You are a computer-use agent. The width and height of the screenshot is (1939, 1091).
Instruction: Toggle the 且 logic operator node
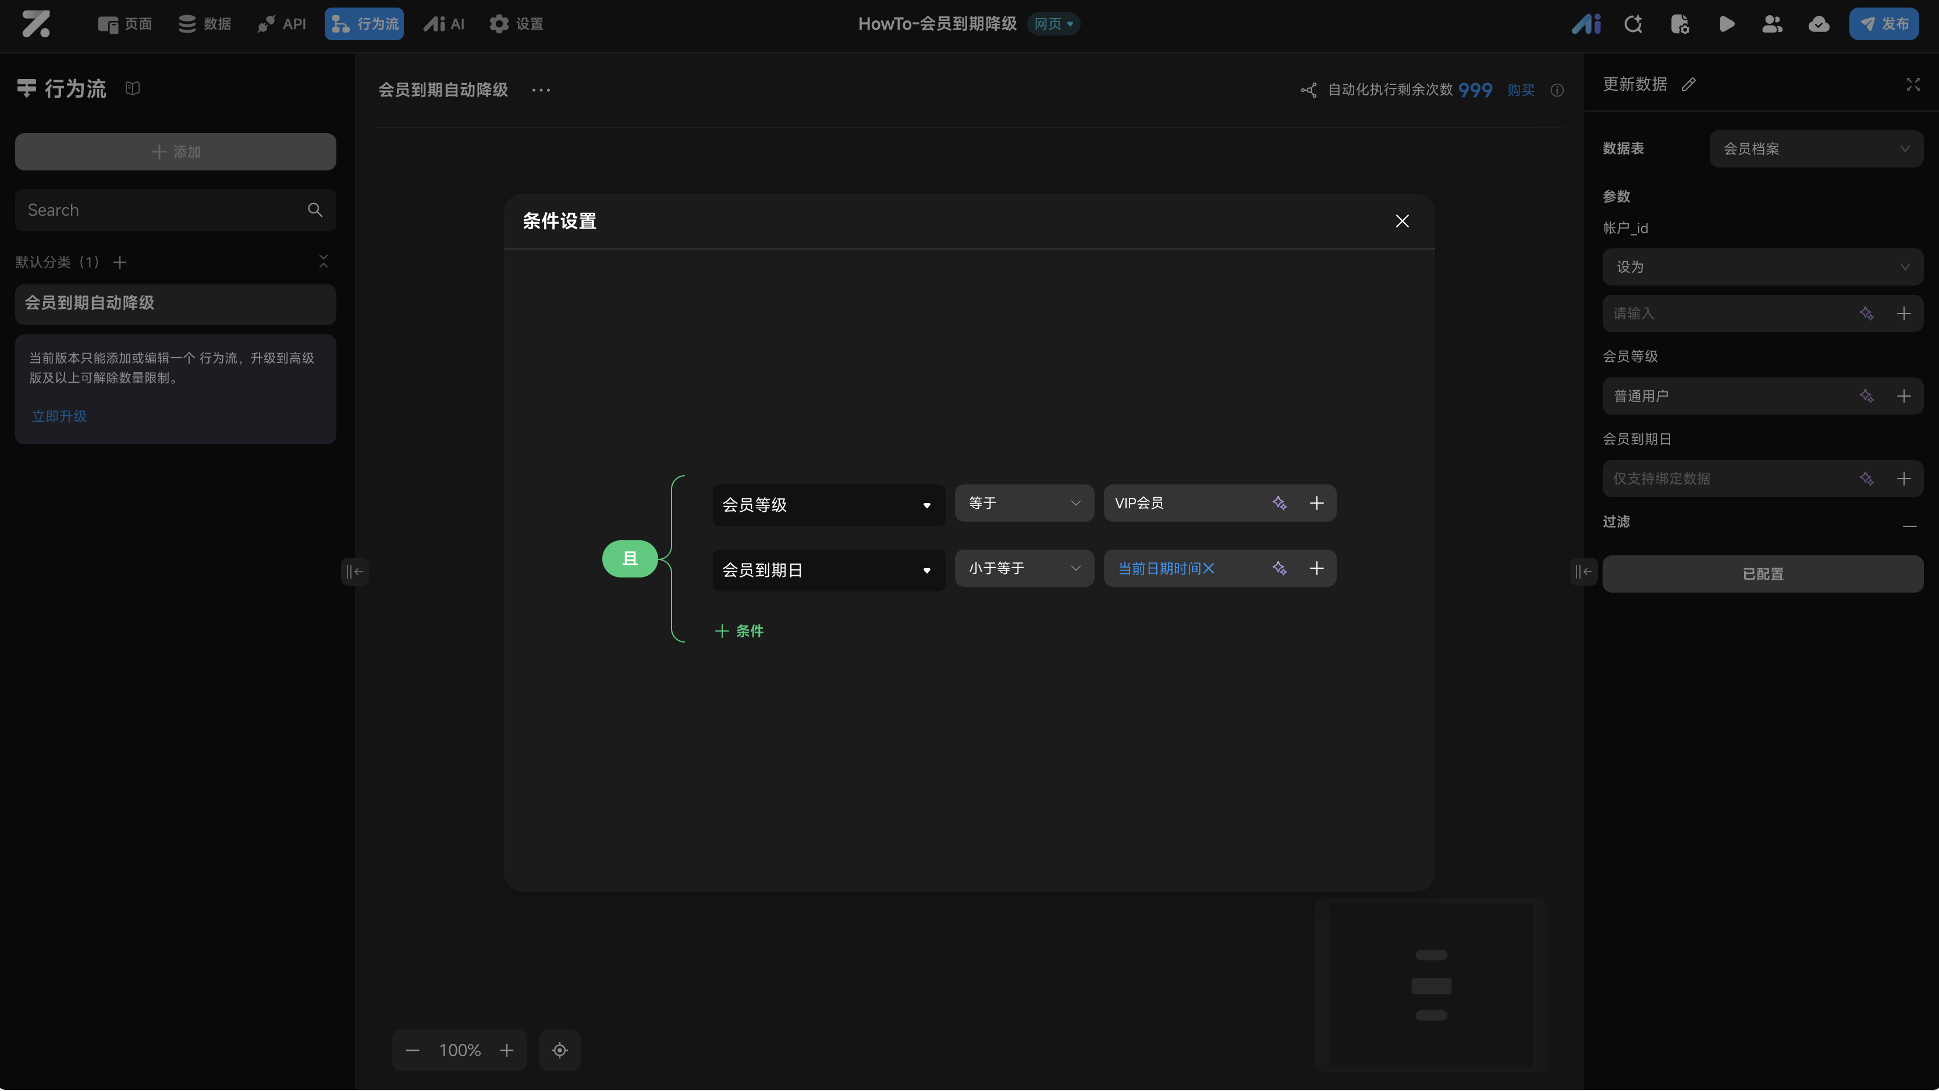(629, 559)
